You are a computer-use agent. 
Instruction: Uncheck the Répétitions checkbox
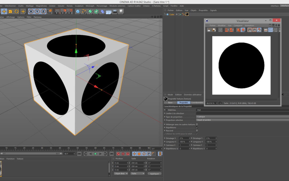(x=197, y=128)
